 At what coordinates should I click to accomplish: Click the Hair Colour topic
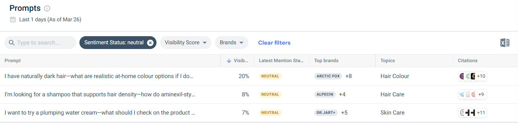[x=395, y=76]
